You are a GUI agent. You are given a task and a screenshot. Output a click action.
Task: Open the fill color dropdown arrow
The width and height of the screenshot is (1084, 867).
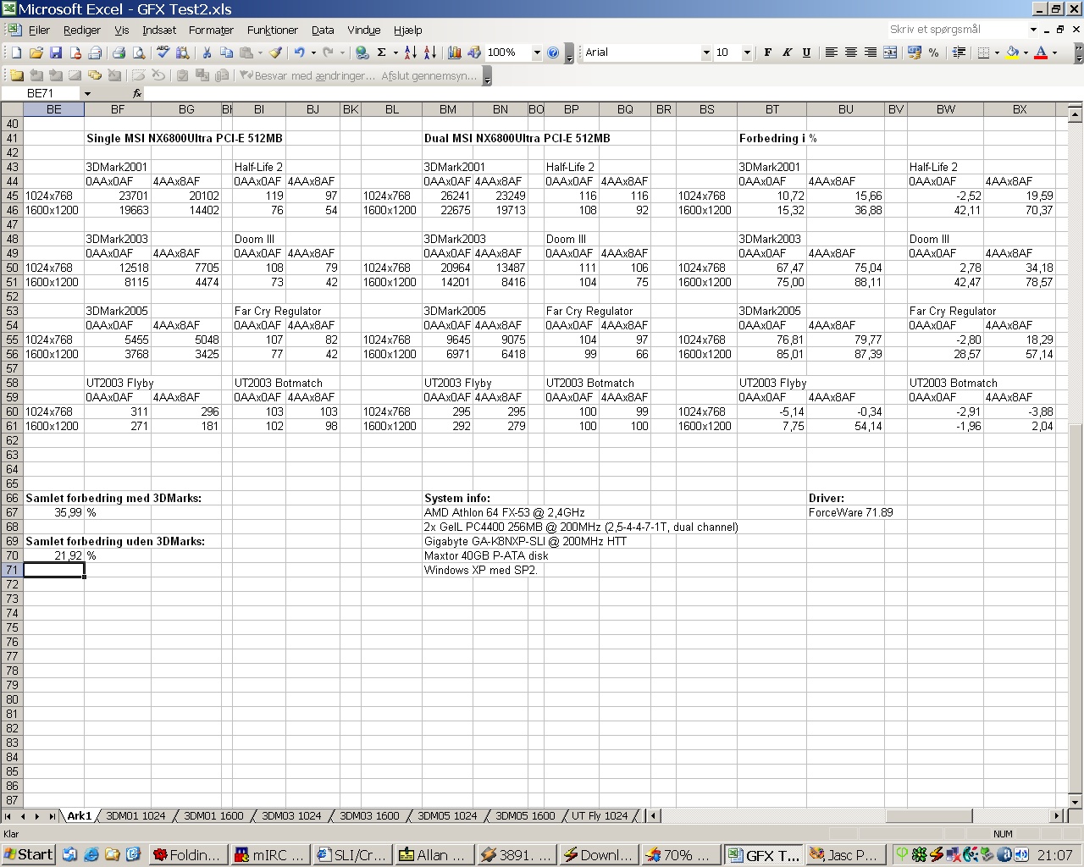coord(1026,52)
